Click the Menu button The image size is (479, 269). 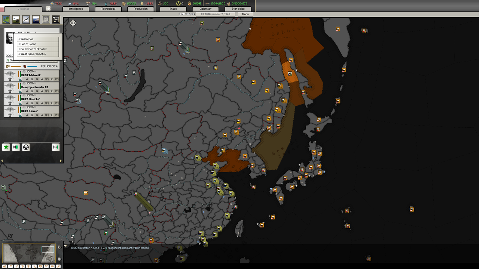pos(245,14)
